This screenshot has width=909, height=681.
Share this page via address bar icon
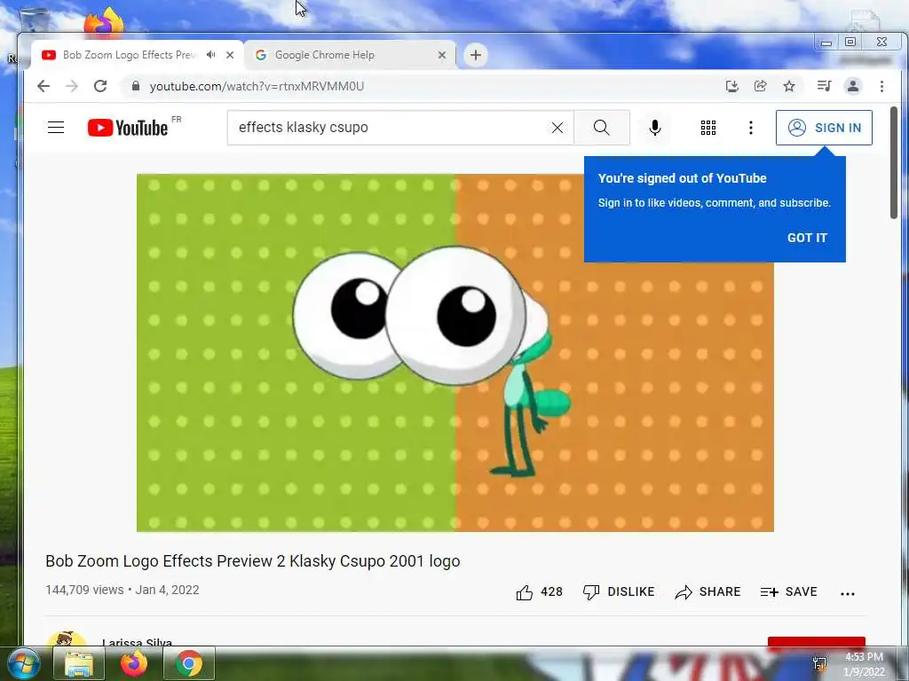[760, 86]
